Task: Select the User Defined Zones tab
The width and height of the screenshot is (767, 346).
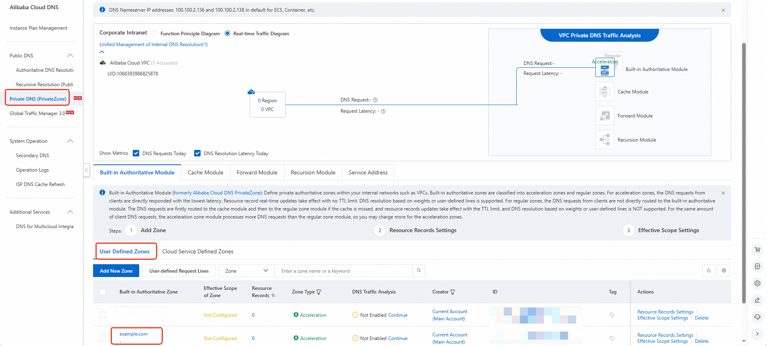Action: tap(125, 251)
